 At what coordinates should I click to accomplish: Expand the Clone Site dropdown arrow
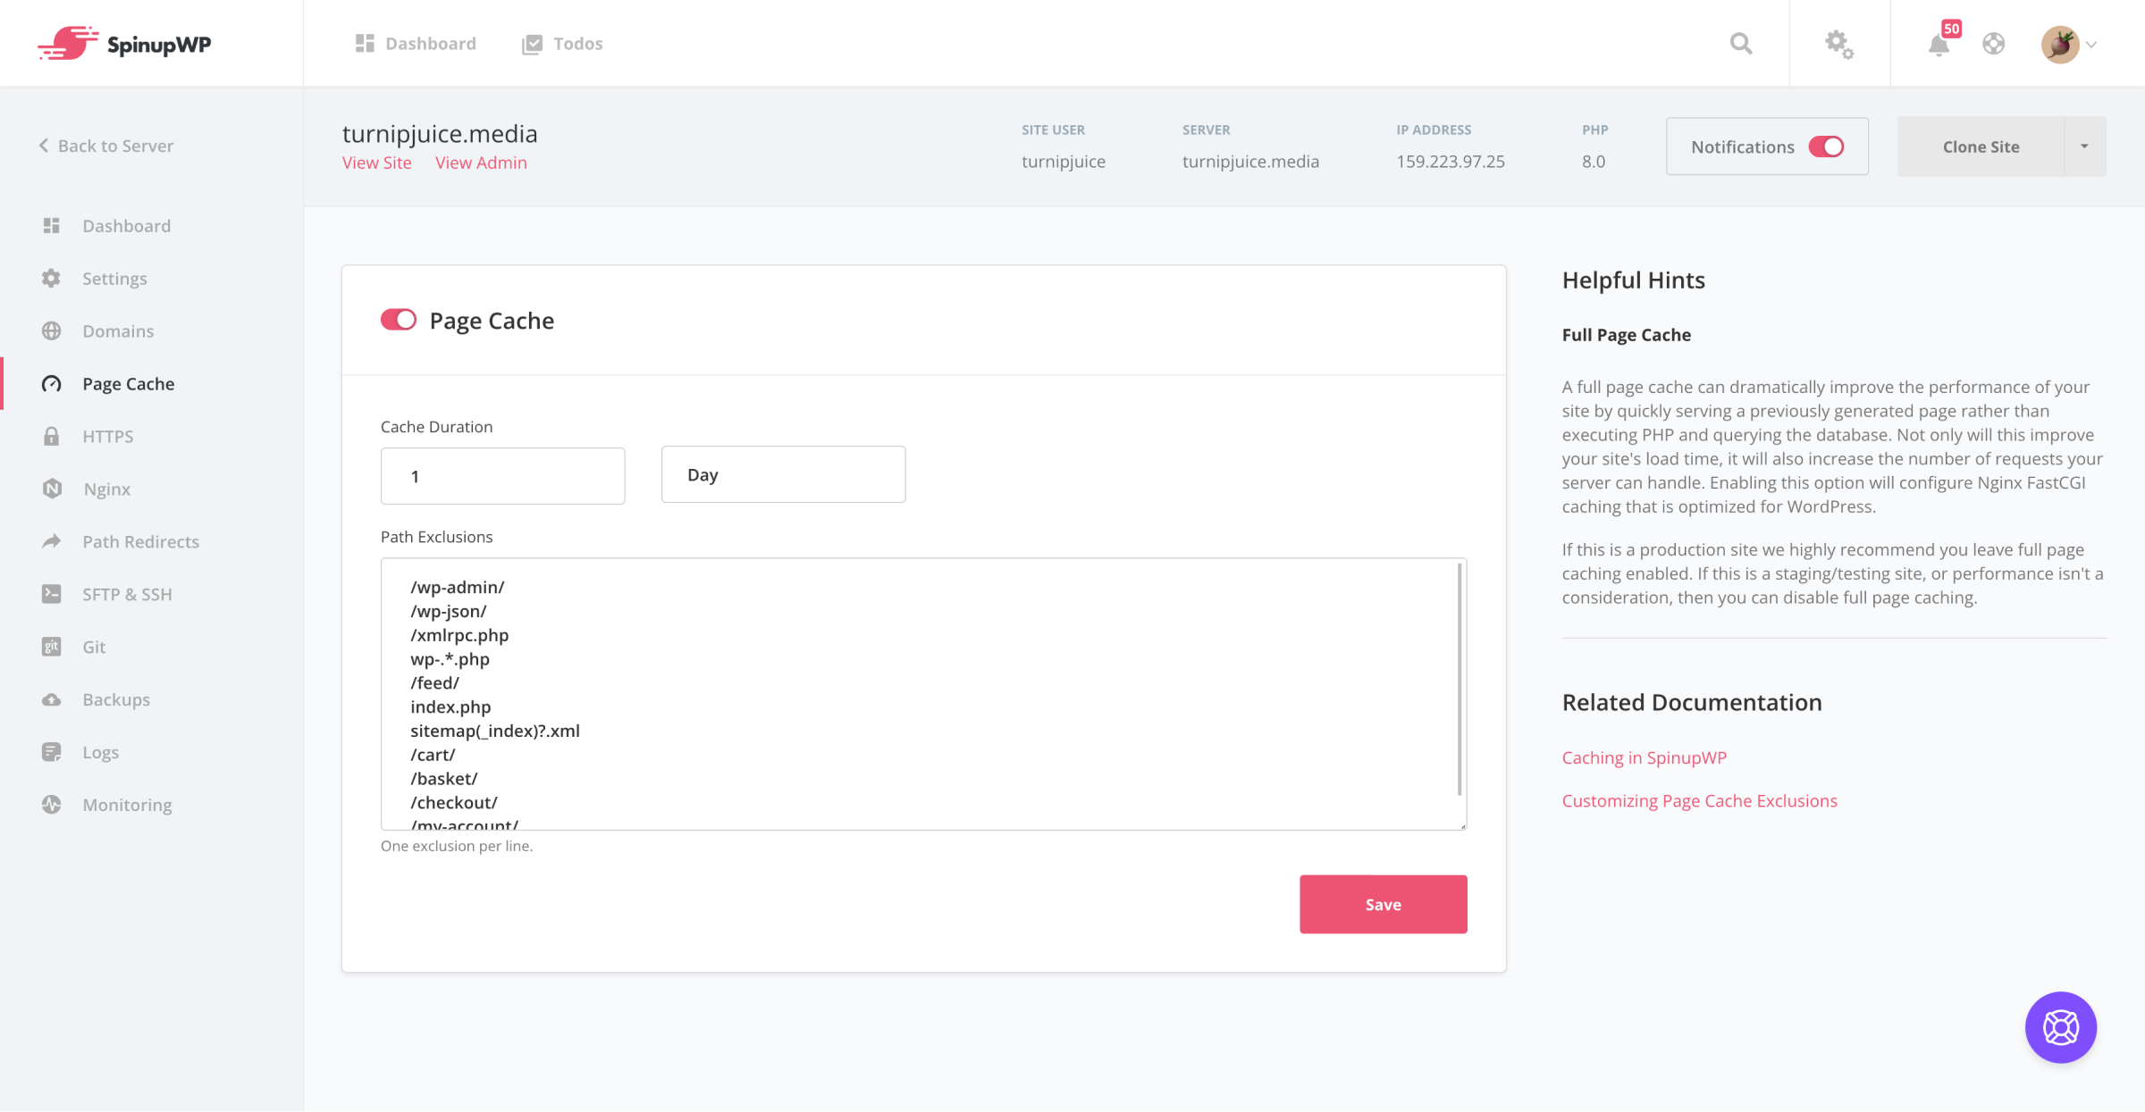point(2084,146)
